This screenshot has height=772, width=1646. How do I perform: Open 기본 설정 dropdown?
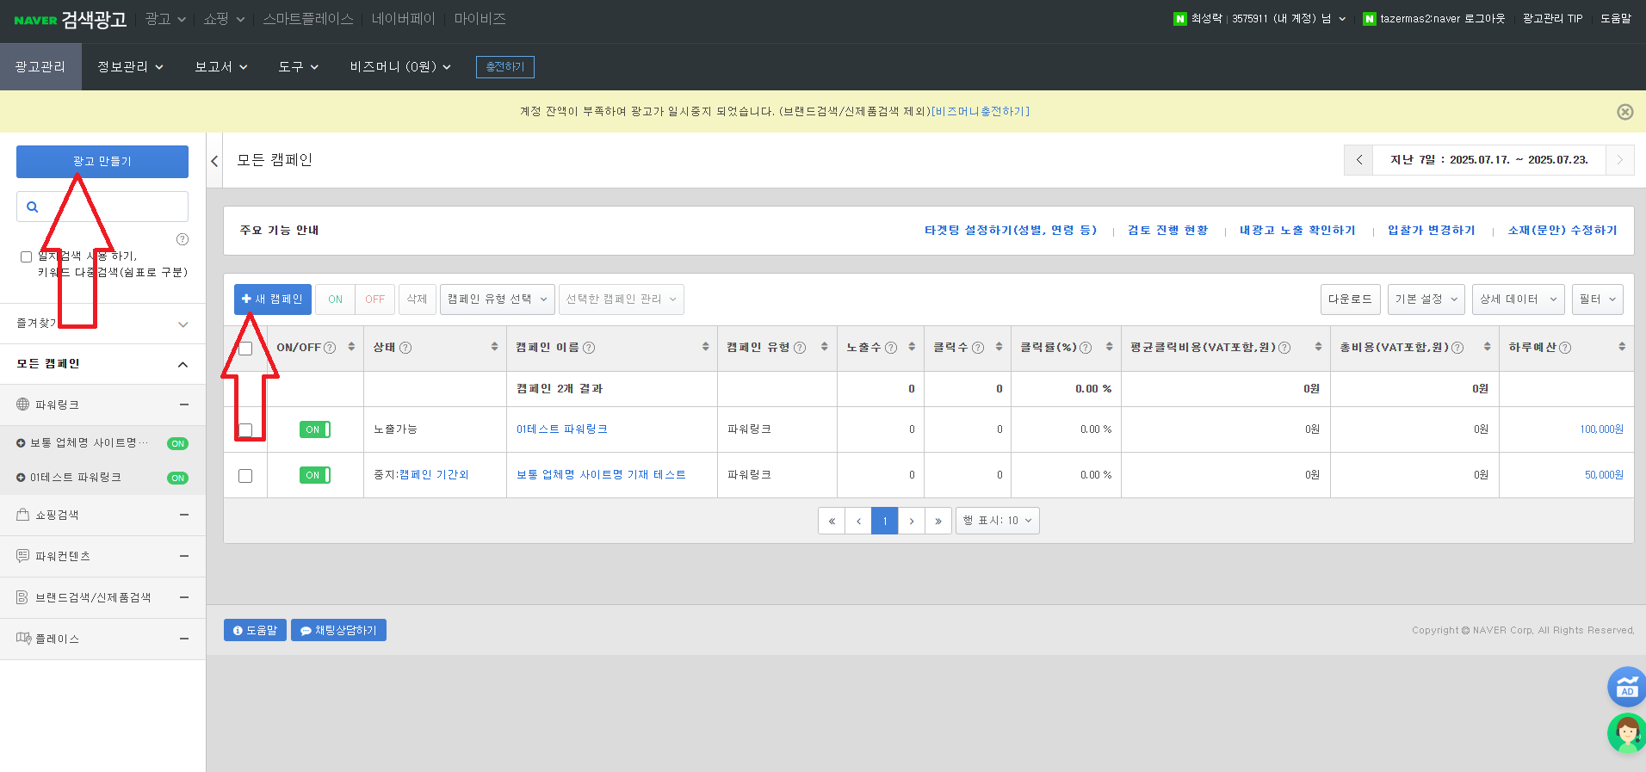[1426, 300]
